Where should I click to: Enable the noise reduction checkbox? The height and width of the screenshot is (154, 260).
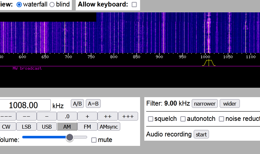(221, 119)
